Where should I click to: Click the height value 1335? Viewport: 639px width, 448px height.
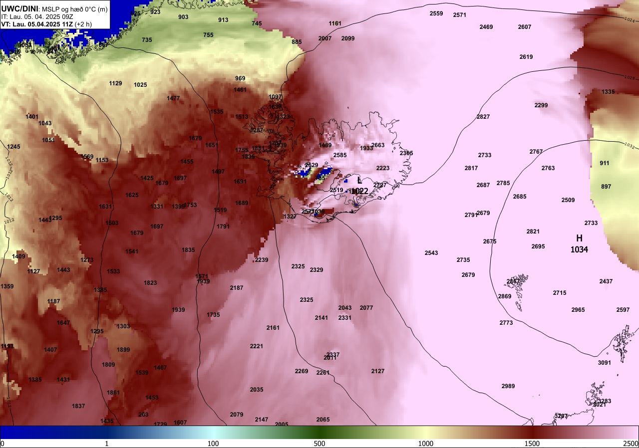tap(608, 92)
